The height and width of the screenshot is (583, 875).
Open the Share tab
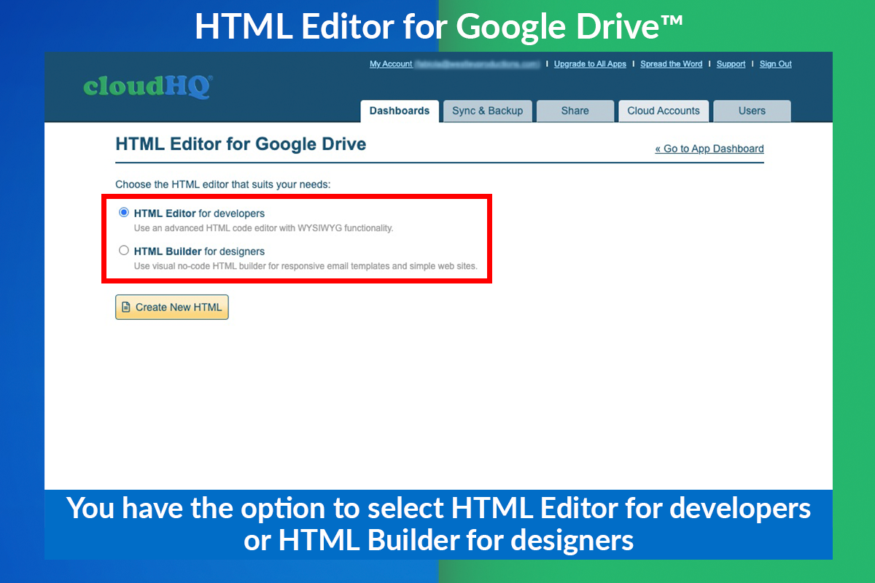pos(575,111)
